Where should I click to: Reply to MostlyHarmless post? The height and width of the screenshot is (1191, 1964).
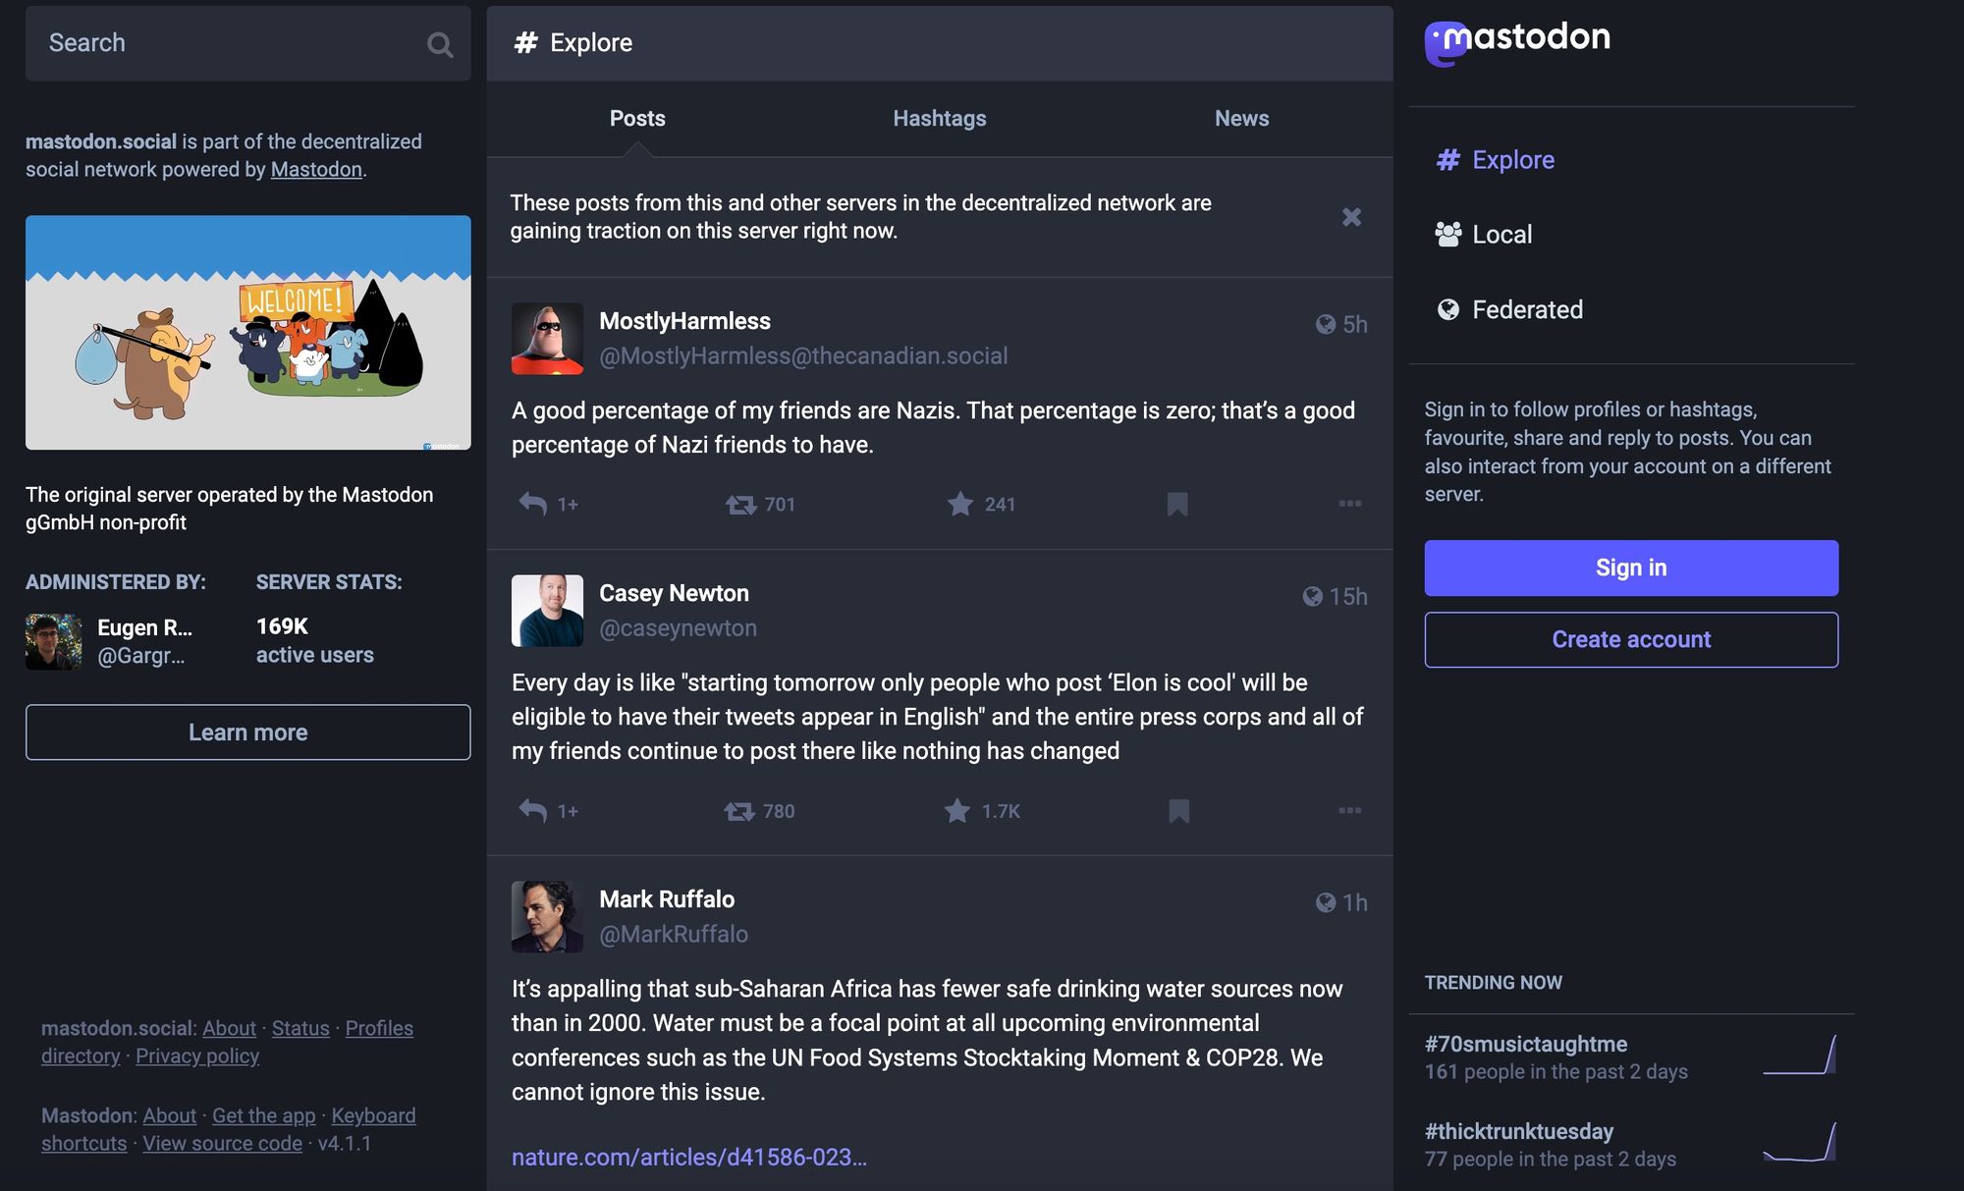pos(532,504)
